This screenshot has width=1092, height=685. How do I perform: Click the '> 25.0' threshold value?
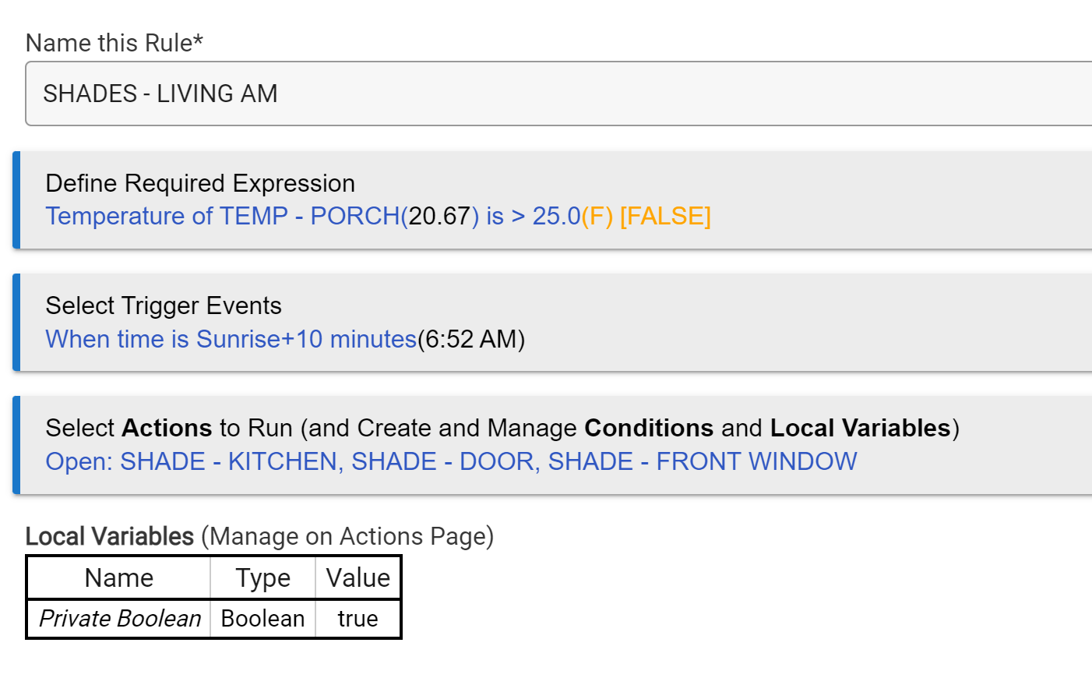click(546, 216)
